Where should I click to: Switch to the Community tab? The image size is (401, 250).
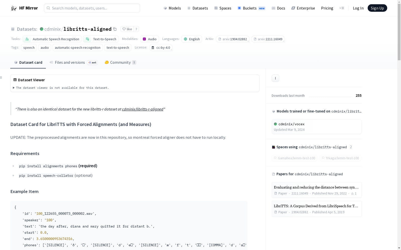tap(121, 62)
